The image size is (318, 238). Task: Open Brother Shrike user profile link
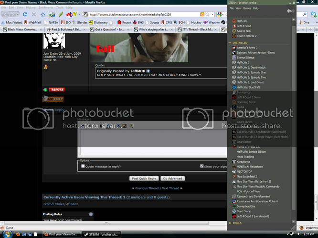[x=54, y=204]
